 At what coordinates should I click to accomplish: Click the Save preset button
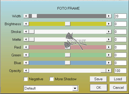(x=98, y=79)
